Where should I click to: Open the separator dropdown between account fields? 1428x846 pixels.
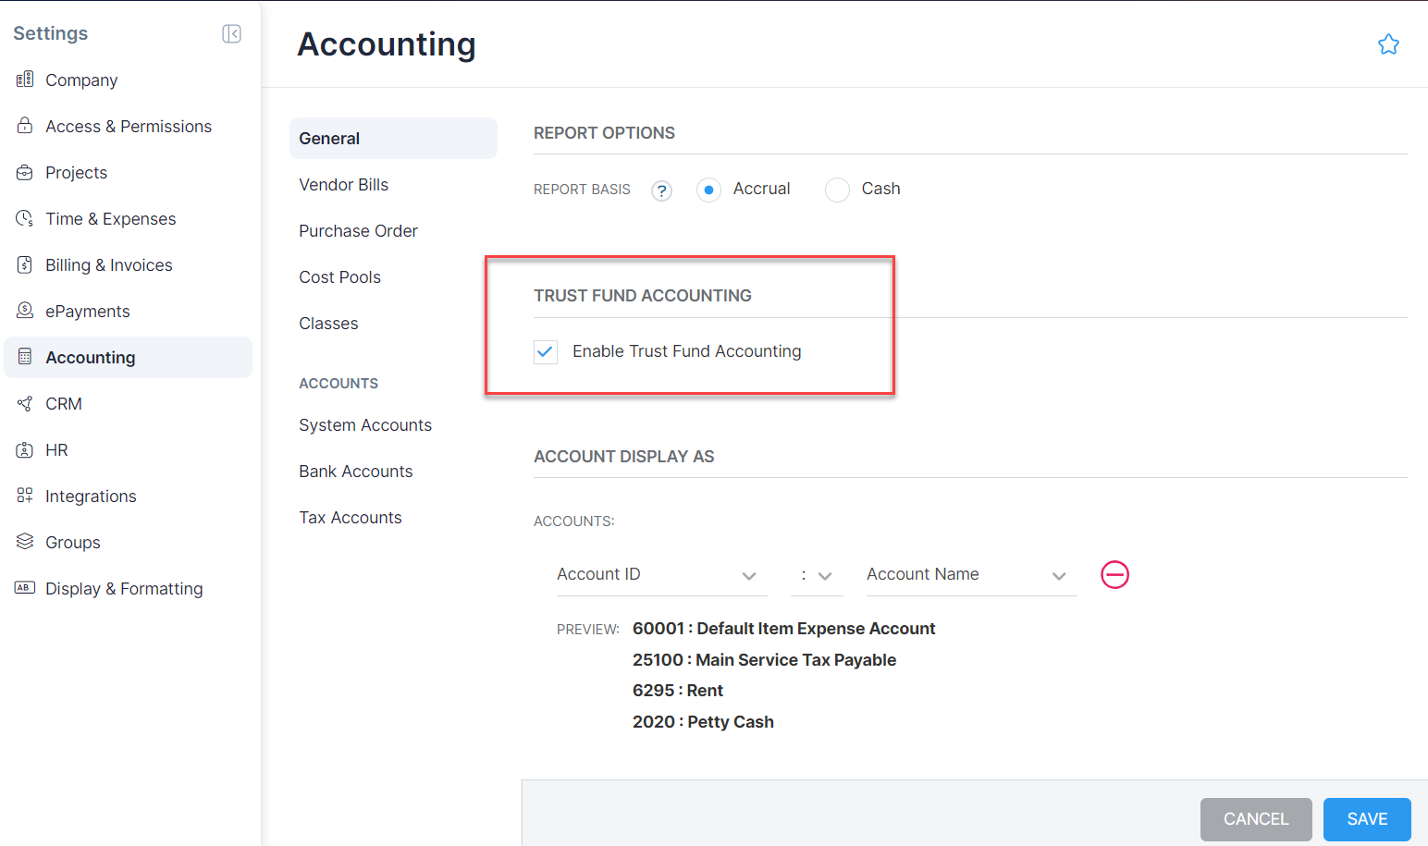[825, 574]
